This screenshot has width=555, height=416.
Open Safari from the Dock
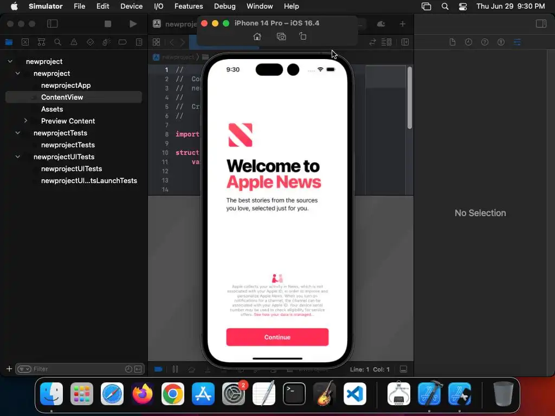coord(112,394)
